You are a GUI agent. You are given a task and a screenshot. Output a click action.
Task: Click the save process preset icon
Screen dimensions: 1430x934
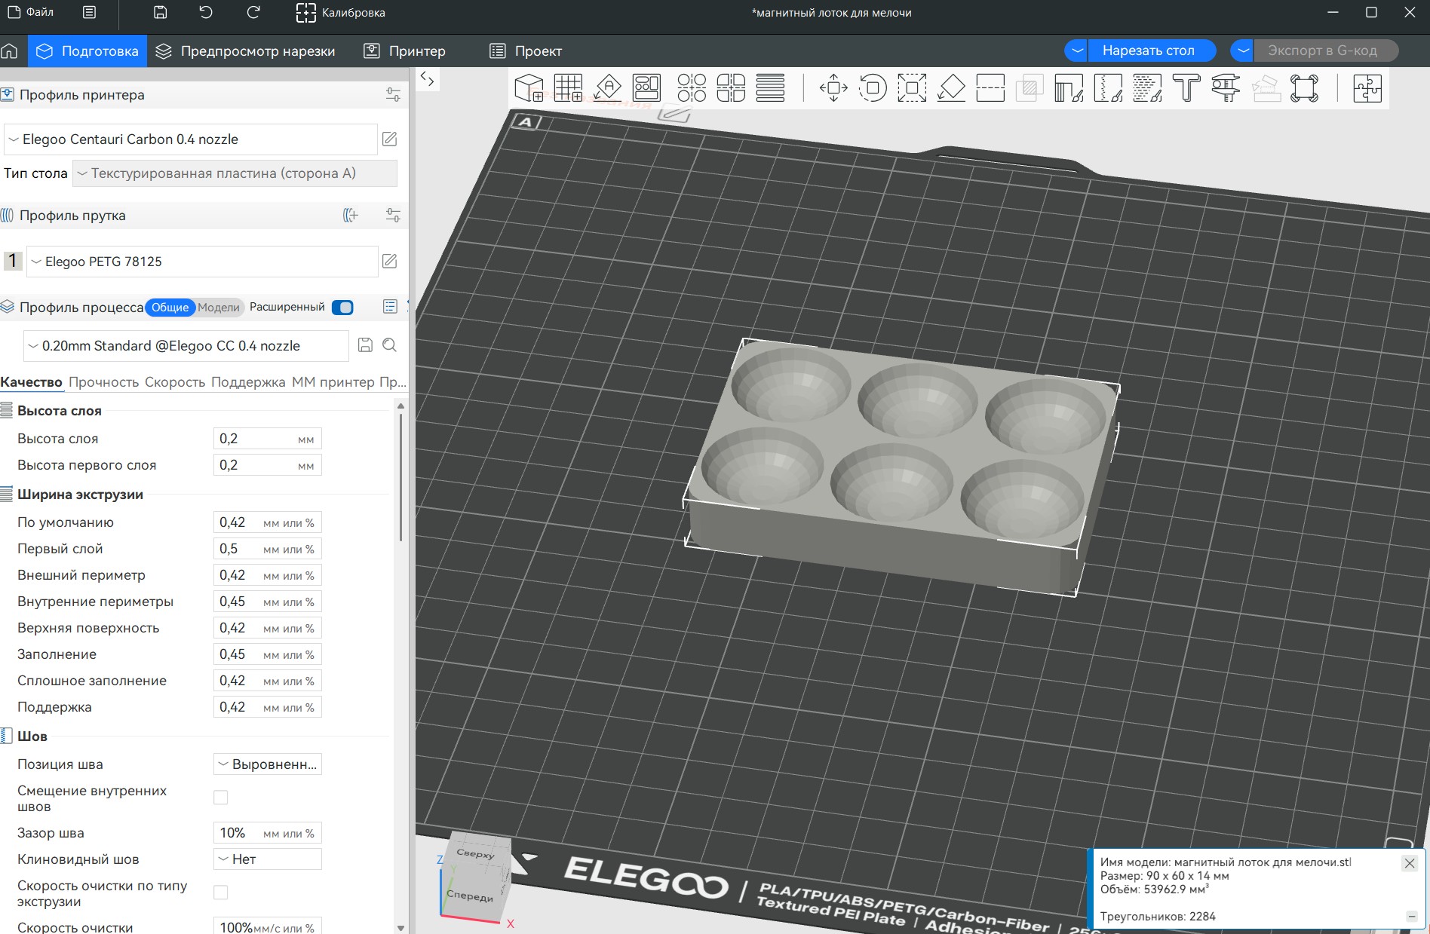click(365, 345)
